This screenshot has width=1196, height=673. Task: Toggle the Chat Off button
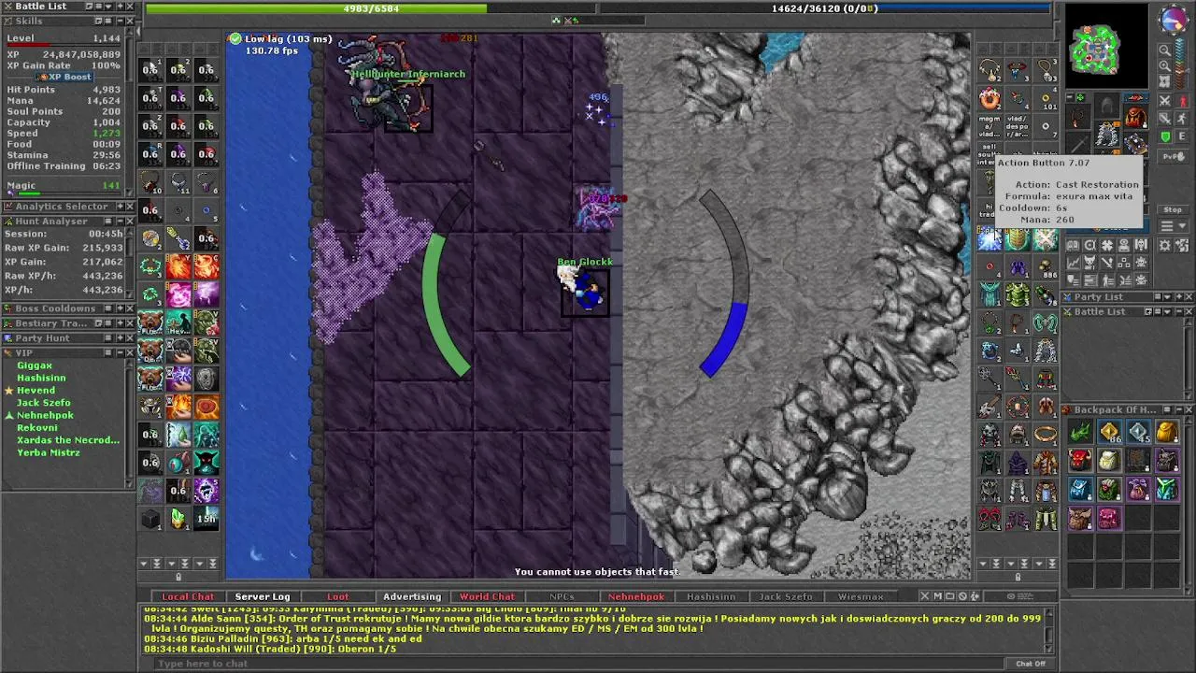click(x=1031, y=664)
